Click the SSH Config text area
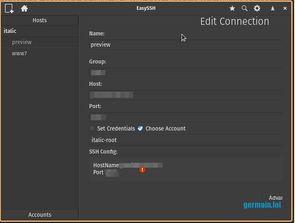Screen dimensions: 295x223 click(x=186, y=169)
